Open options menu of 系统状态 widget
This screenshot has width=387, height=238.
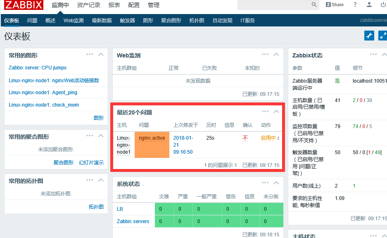click(x=265, y=183)
